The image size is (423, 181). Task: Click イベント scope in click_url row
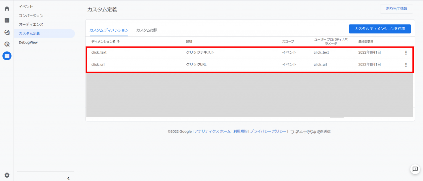click(x=289, y=65)
